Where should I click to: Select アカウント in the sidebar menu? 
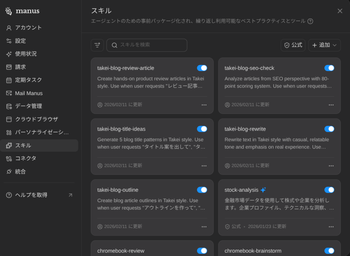click(28, 28)
